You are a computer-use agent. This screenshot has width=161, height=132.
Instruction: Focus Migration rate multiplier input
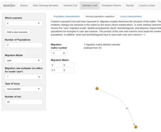point(24,77)
